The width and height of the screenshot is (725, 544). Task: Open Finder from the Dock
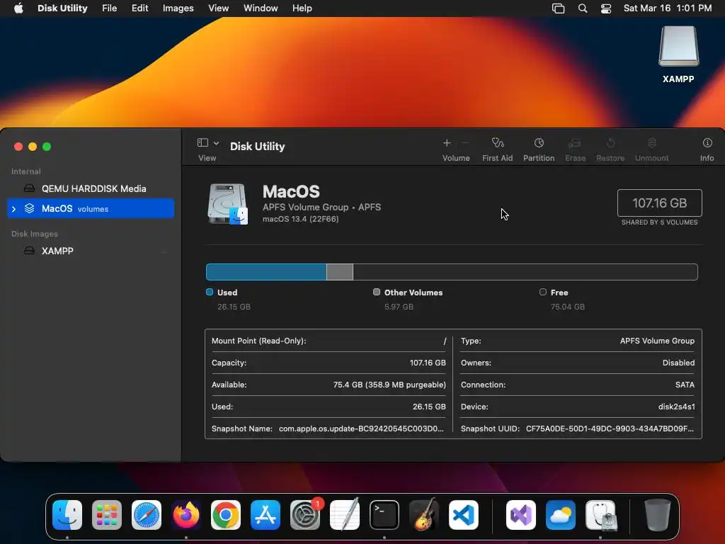pyautogui.click(x=67, y=514)
